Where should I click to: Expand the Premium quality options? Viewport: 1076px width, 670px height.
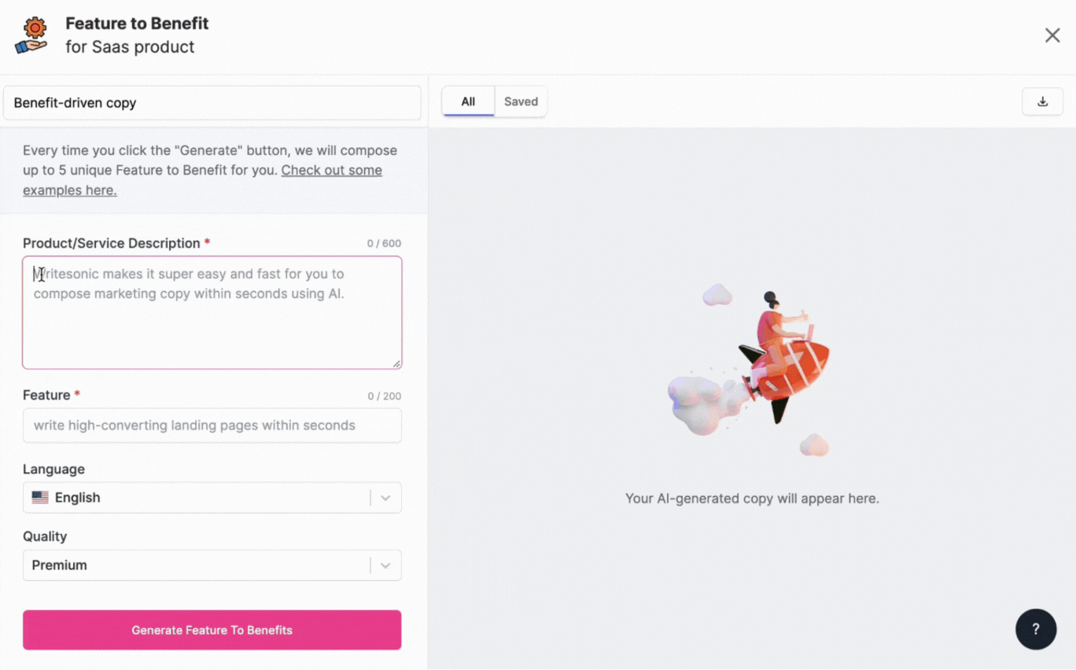tap(212, 565)
